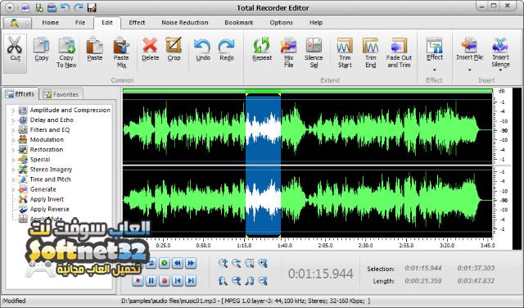Click the Fast Forward double-arrow button
This screenshot has width=524, height=308.
pos(191,263)
